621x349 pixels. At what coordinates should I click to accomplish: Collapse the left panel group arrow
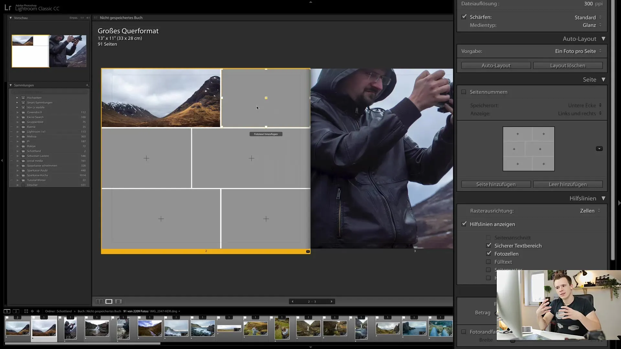[x=2, y=160]
